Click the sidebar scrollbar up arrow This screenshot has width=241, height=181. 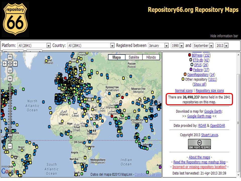pos(238,55)
